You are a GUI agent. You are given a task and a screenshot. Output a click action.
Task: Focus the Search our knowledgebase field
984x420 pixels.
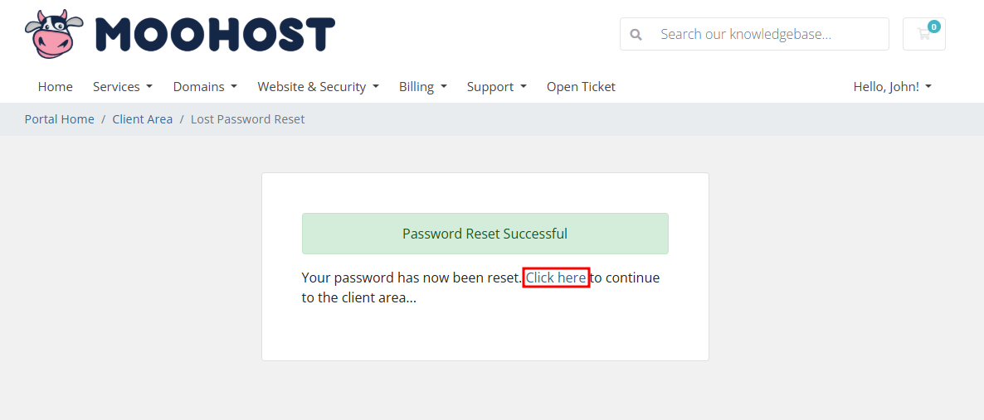754,34
